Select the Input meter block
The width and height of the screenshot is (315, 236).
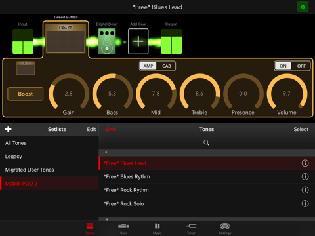23,41
